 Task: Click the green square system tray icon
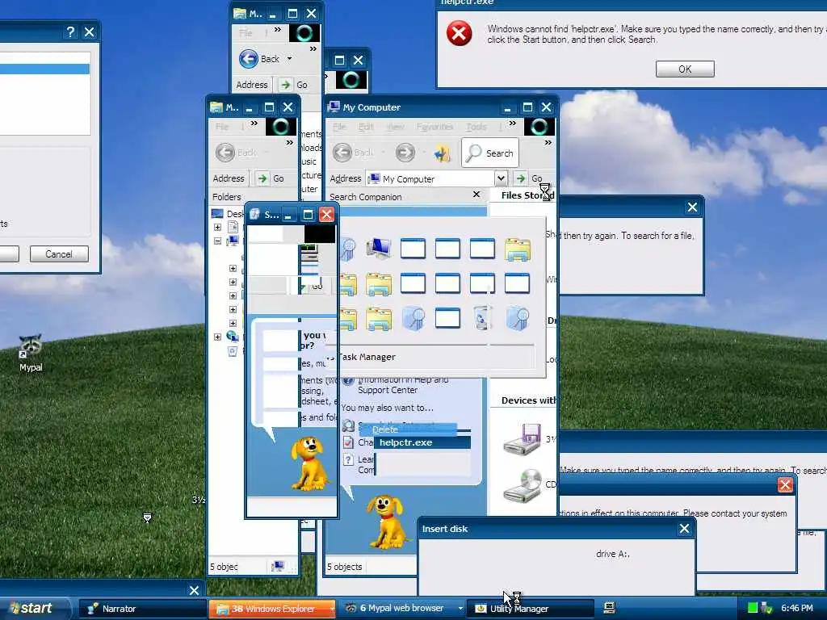point(753,608)
